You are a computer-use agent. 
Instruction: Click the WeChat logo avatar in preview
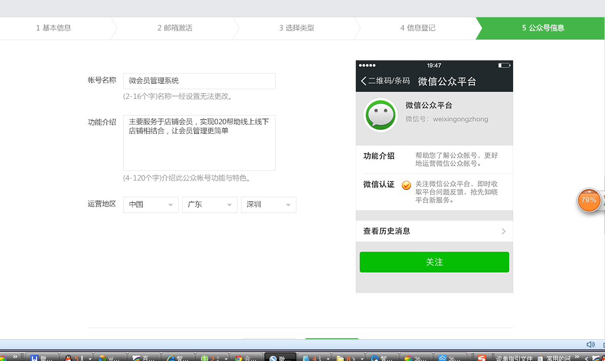tap(381, 115)
